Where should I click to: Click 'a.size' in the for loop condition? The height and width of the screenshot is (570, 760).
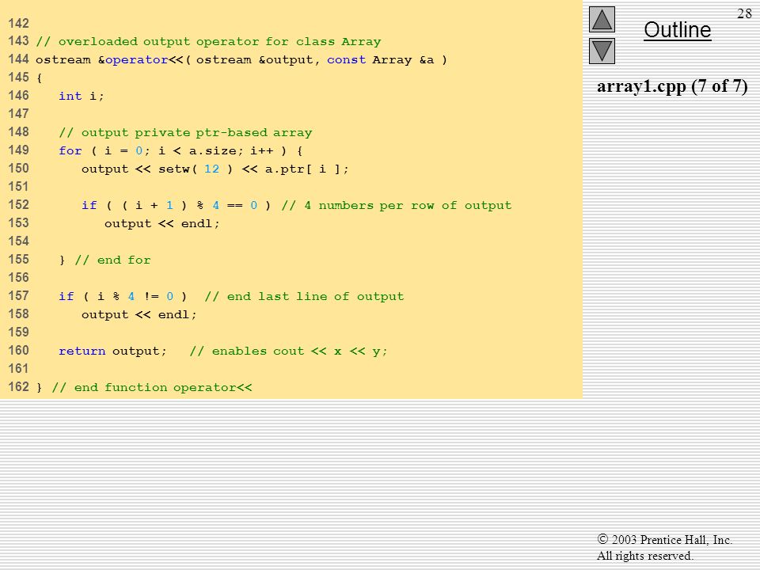[212, 150]
